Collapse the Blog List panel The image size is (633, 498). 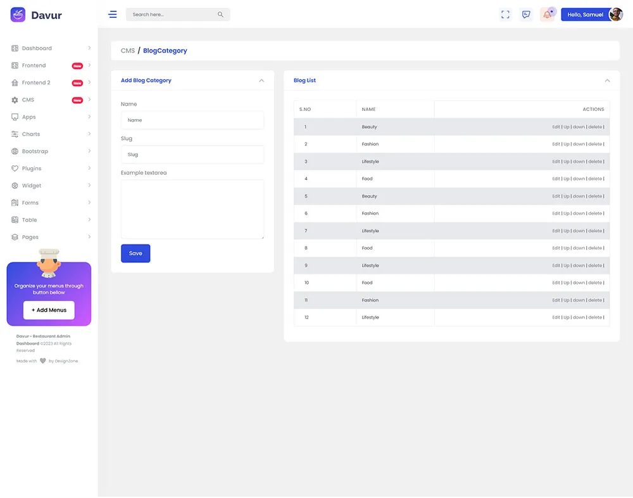point(607,81)
